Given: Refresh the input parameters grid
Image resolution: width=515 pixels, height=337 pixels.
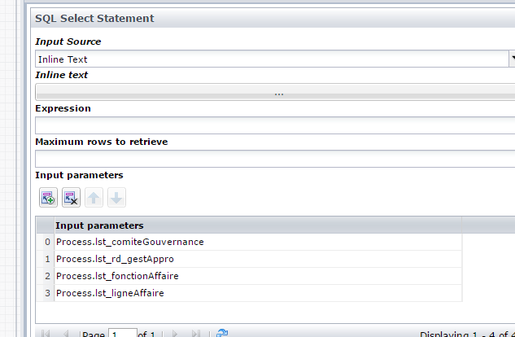Looking at the screenshot, I should 222,334.
